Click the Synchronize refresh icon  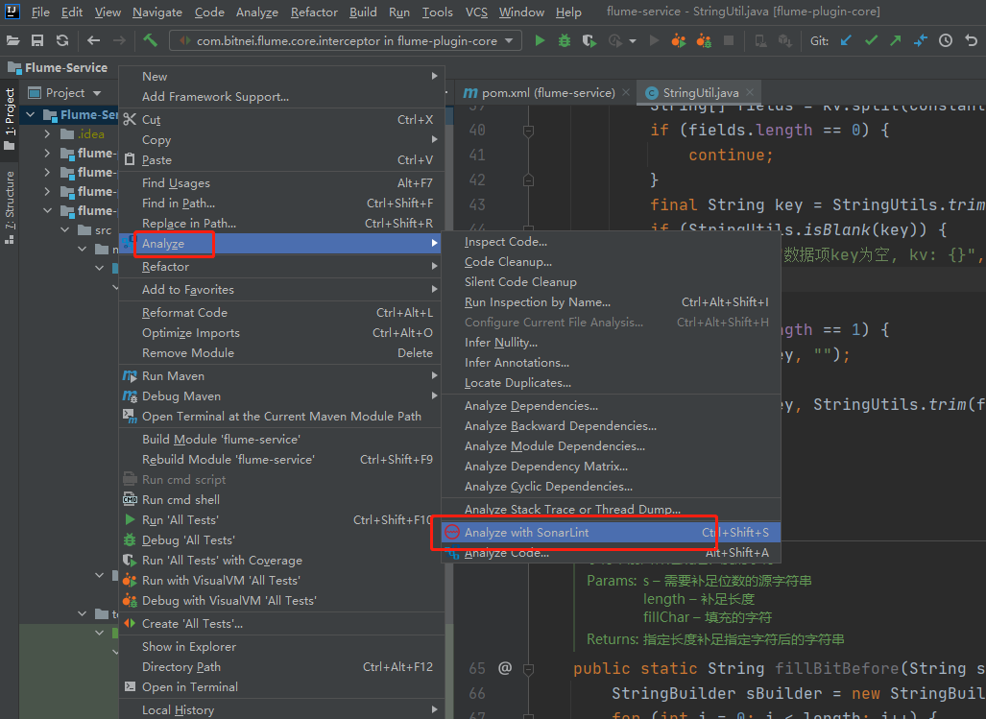pos(62,40)
